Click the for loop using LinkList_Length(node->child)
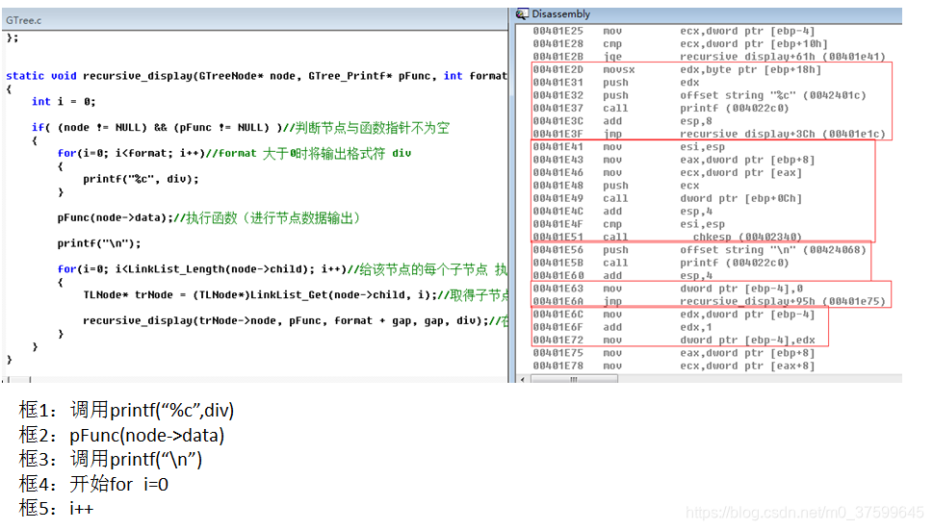The width and height of the screenshot is (933, 530). pyautogui.click(x=283, y=269)
